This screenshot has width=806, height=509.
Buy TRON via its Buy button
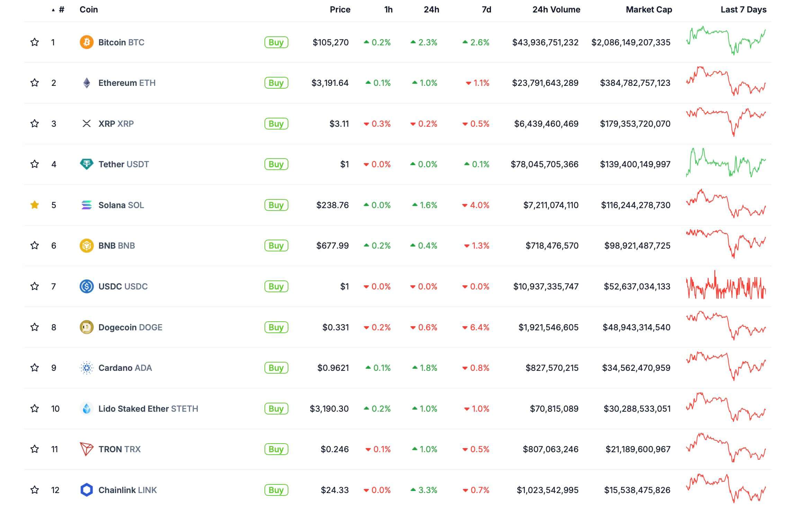click(276, 449)
